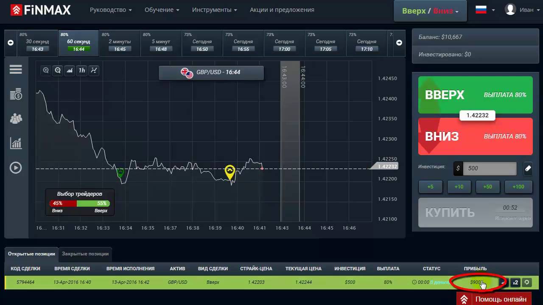Select Сегодня 16:50 expiry tab
Screen dimensions: 543x305
202,43
